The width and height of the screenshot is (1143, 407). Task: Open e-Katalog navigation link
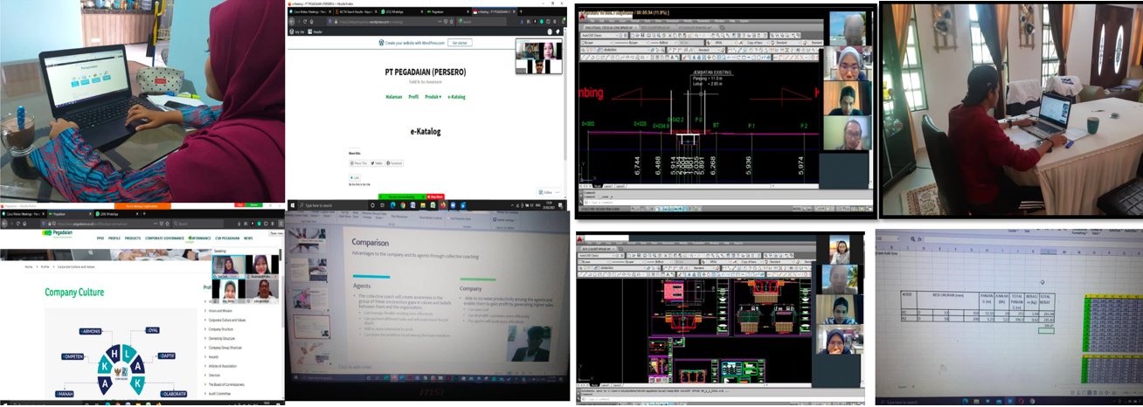pyautogui.click(x=456, y=97)
